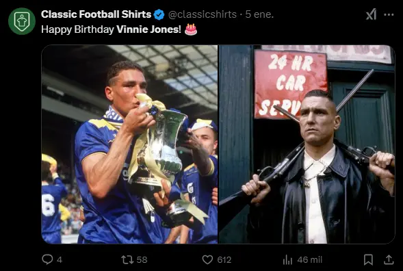The height and width of the screenshot is (271, 403).
Task: Click the repost arrows icon
Action: (127, 259)
